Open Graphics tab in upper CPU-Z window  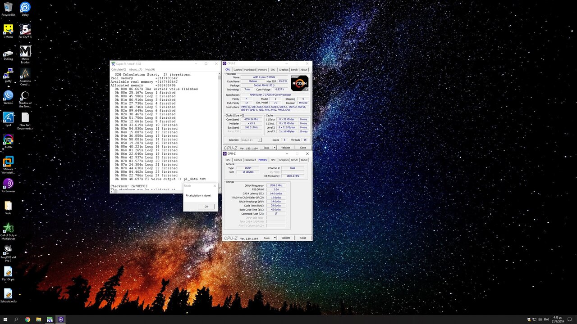pos(284,70)
